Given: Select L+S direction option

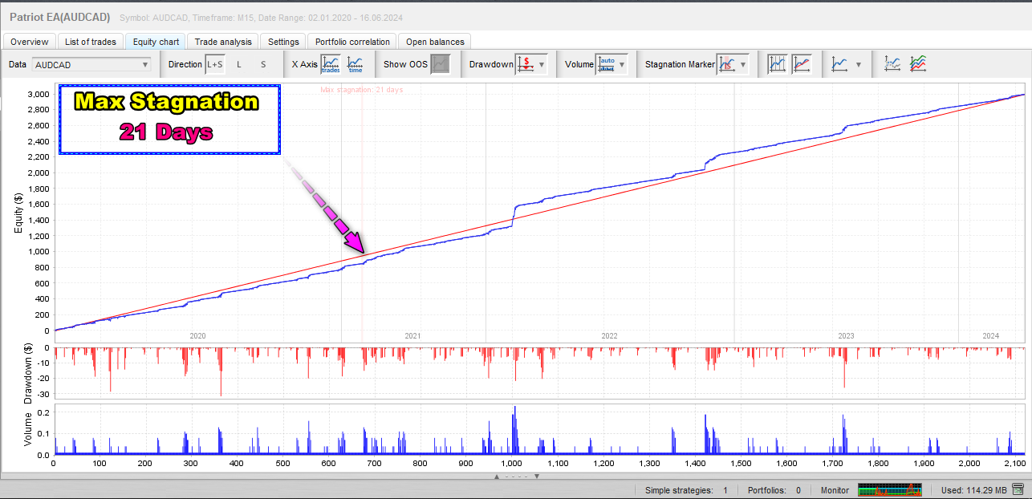Looking at the screenshot, I should (214, 64).
